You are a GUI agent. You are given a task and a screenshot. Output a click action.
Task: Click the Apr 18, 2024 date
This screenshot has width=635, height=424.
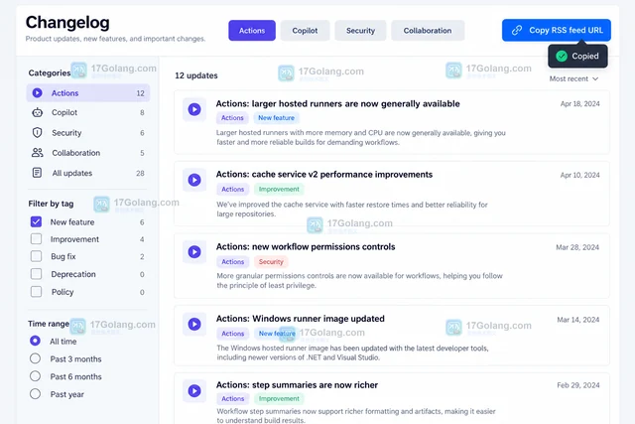coord(579,104)
